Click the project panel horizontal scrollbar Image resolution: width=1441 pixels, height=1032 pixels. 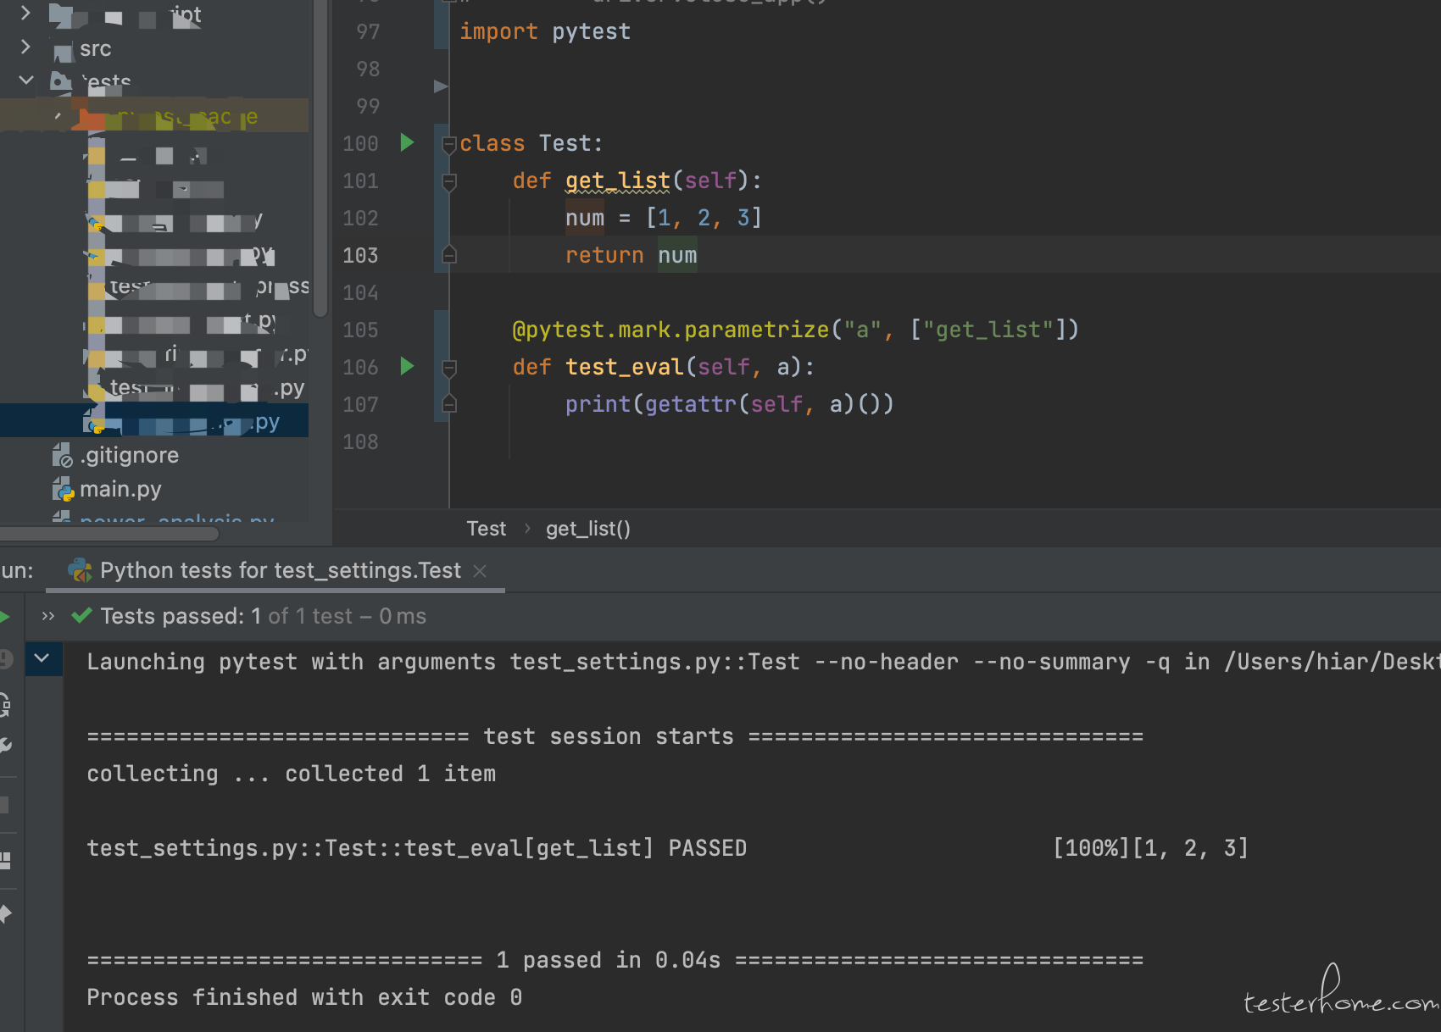(110, 534)
